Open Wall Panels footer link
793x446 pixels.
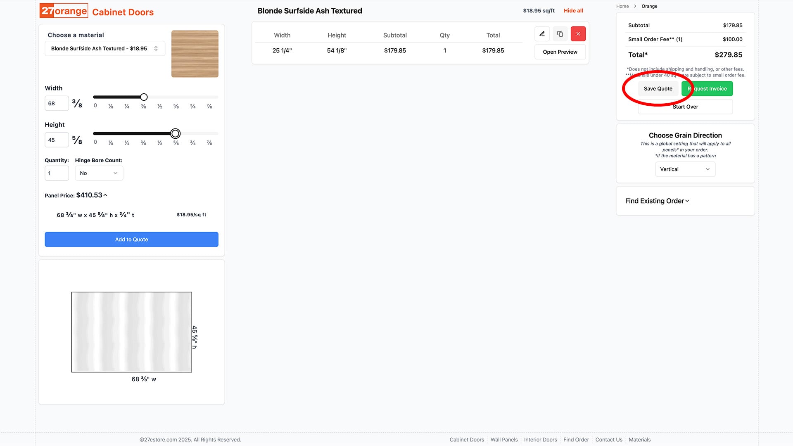coord(503,440)
